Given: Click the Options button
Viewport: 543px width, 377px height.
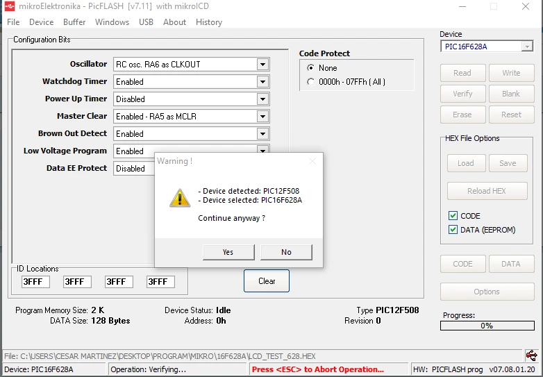Looking at the screenshot, I should [487, 292].
